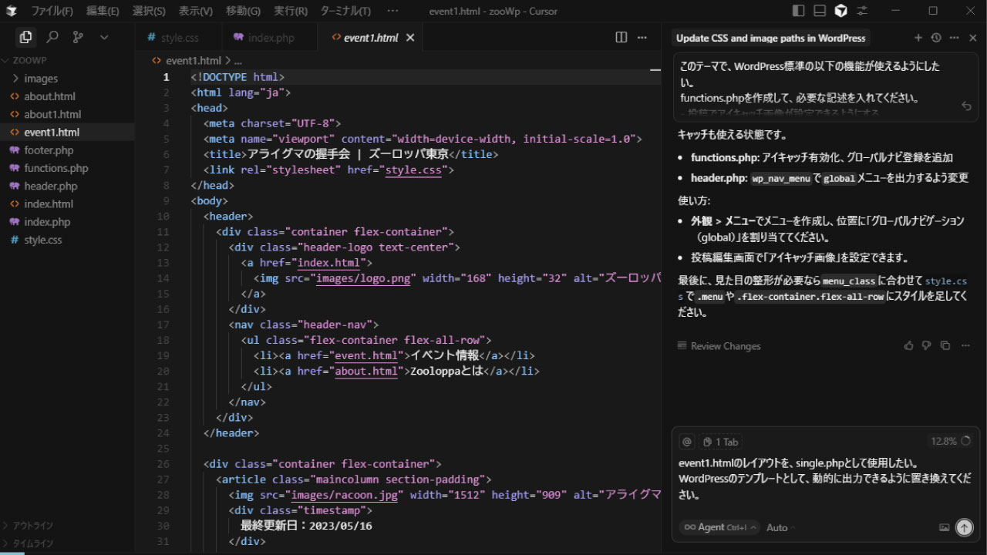
Task: Copy the chat response
Action: click(x=945, y=345)
